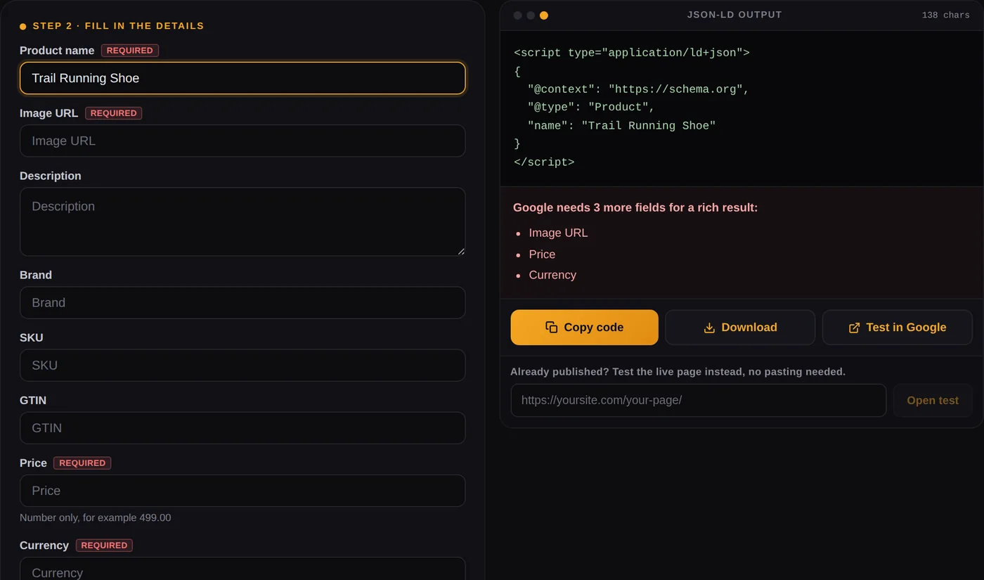984x580 pixels.
Task: Click the SKU field label
Action: [x=32, y=337]
